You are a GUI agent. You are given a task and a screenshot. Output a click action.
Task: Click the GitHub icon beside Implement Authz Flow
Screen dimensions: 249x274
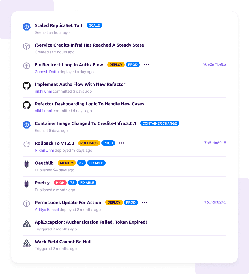tap(27, 86)
